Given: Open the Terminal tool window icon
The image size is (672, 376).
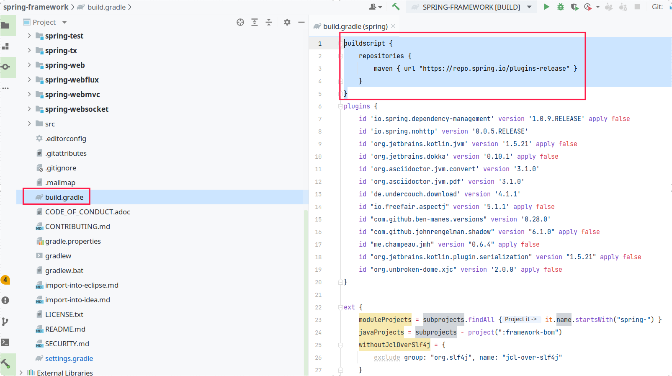Looking at the screenshot, I should (x=5, y=342).
